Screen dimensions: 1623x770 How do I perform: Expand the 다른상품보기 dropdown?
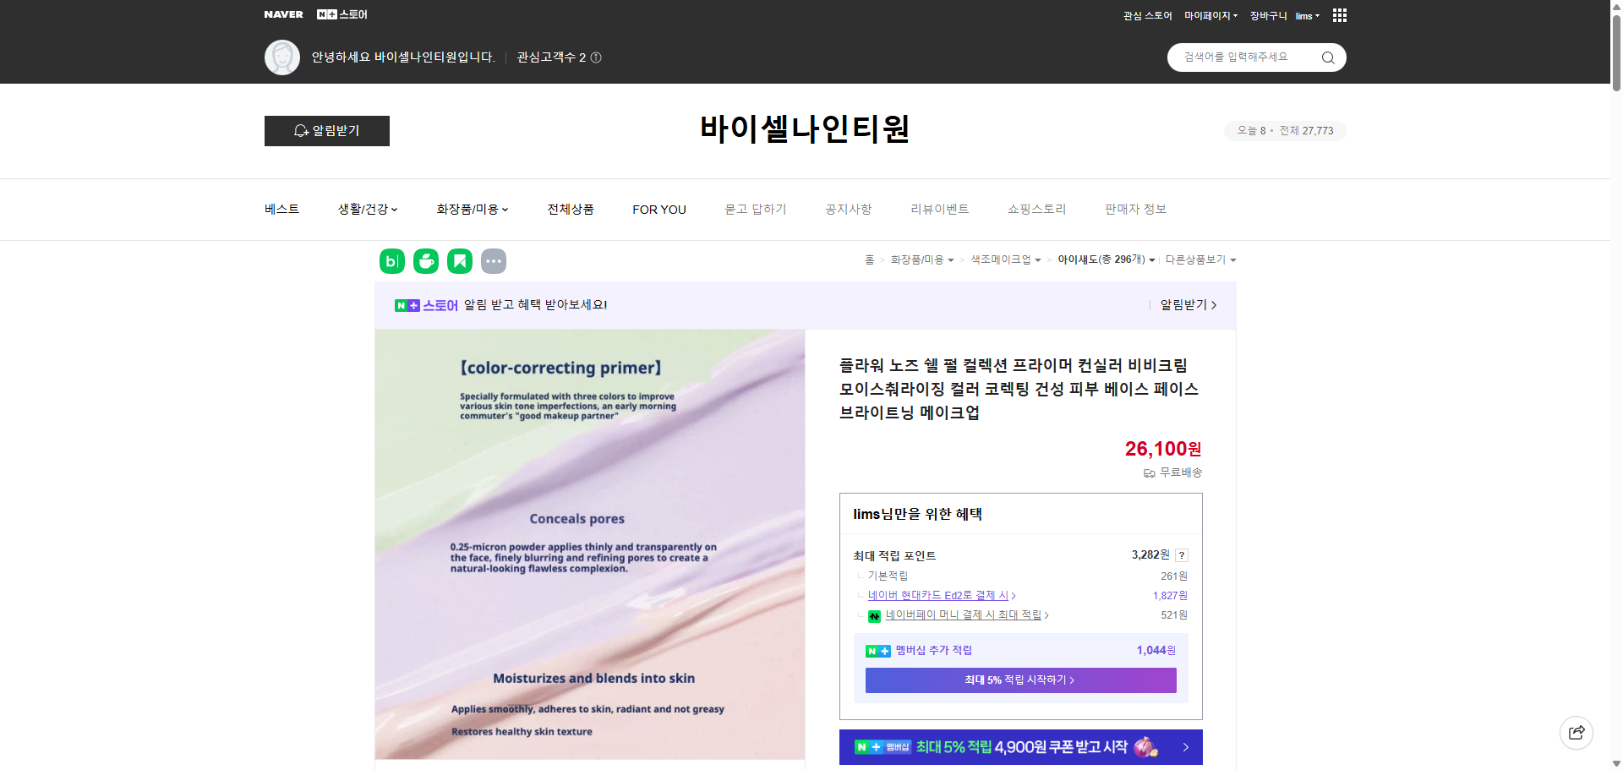pyautogui.click(x=1200, y=259)
